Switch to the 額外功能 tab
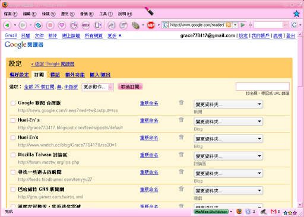Viewport: 304px width, 217px height. [75, 75]
